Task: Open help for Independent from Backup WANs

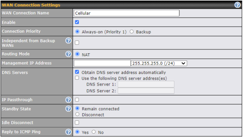Action: point(68,41)
